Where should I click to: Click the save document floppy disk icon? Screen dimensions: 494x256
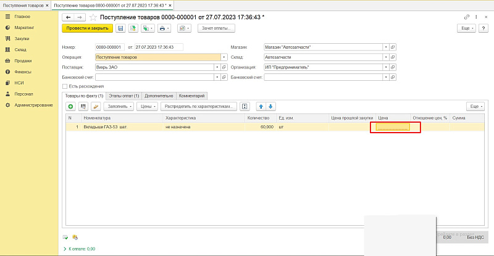120,28
